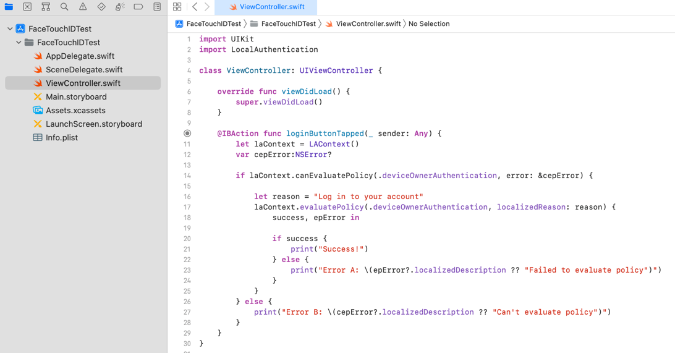Open the Find navigator magnifier icon

[64, 7]
